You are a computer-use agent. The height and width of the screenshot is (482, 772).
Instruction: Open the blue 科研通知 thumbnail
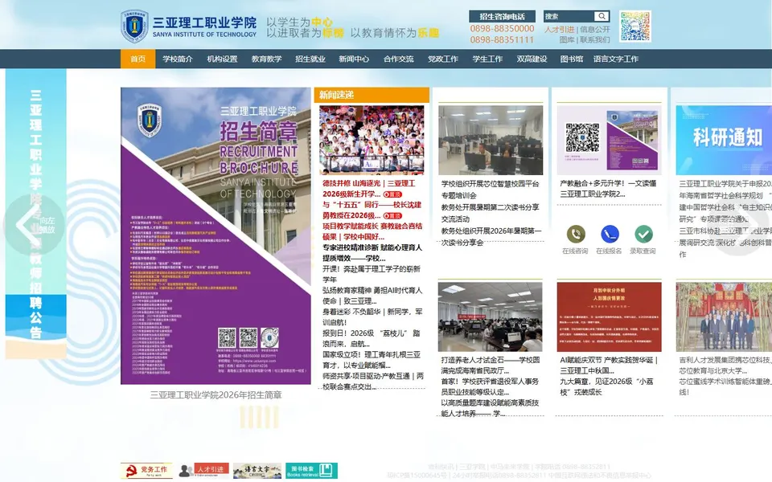[x=724, y=140]
